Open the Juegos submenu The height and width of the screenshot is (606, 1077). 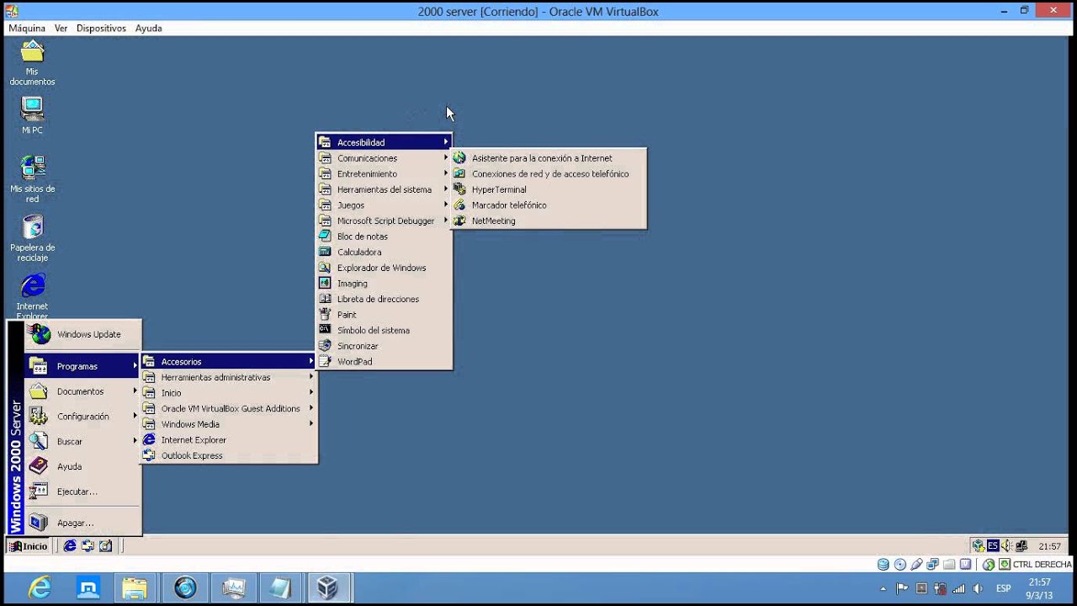384,205
